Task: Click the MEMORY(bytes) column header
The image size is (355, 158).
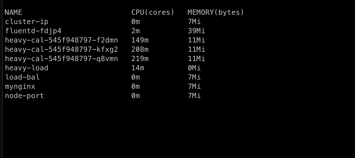Action: point(216,13)
